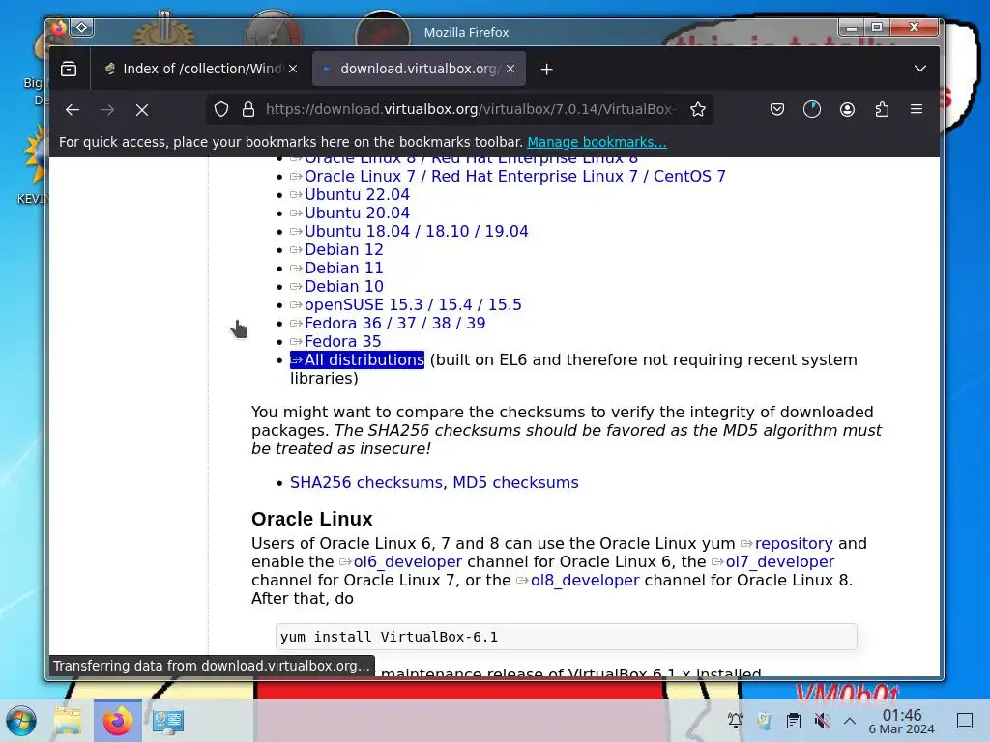990x742 pixels.
Task: Toggle the keep-on-all-desktops pin icon
Action: tap(82, 27)
